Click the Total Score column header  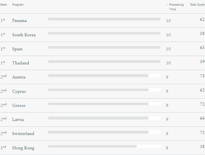[x=197, y=5]
